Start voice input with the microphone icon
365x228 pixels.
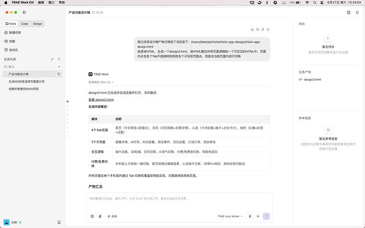[250, 216]
